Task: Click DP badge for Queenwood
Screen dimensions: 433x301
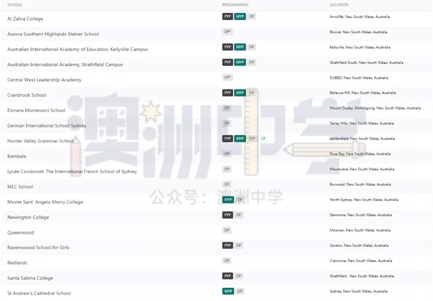Action: tap(227, 230)
